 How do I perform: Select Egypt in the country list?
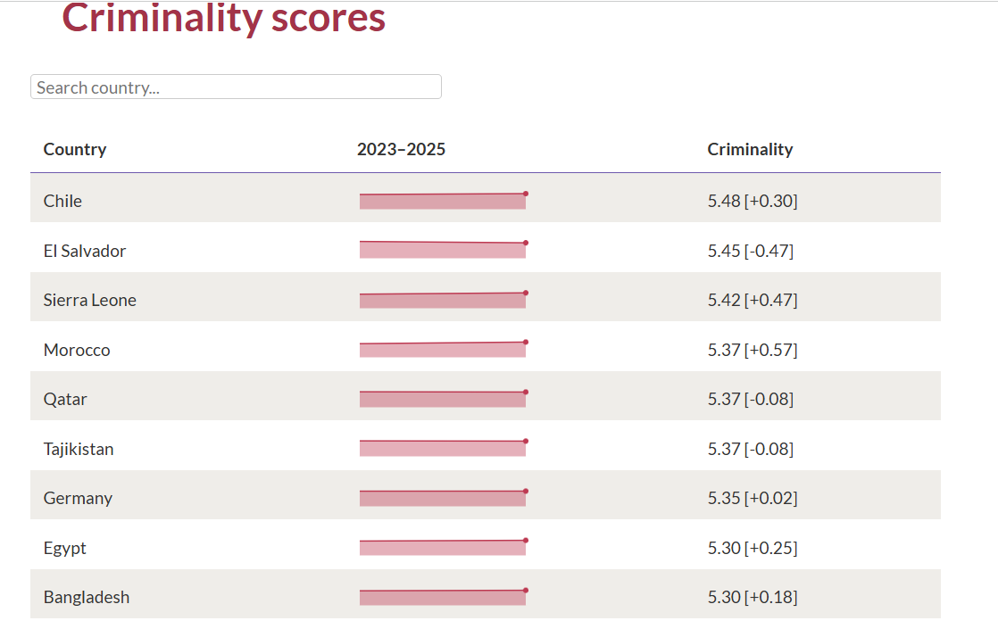point(65,548)
